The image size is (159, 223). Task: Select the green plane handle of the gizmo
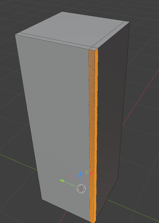[87, 172]
